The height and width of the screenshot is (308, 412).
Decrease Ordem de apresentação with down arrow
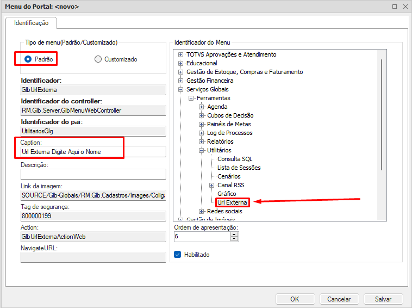(234, 238)
